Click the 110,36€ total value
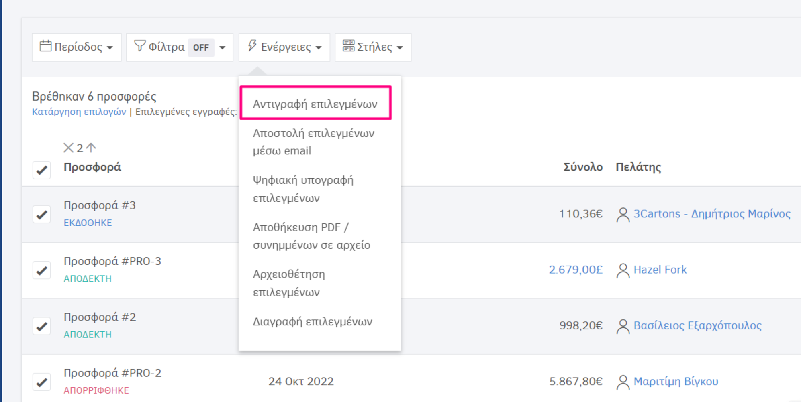 click(581, 214)
